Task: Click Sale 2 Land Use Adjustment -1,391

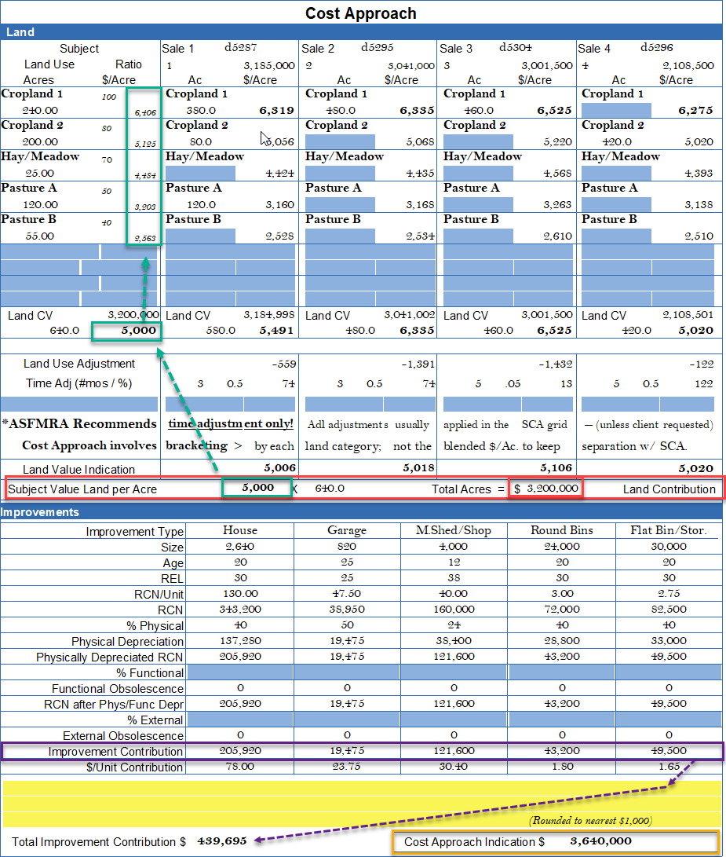Action: (418, 364)
